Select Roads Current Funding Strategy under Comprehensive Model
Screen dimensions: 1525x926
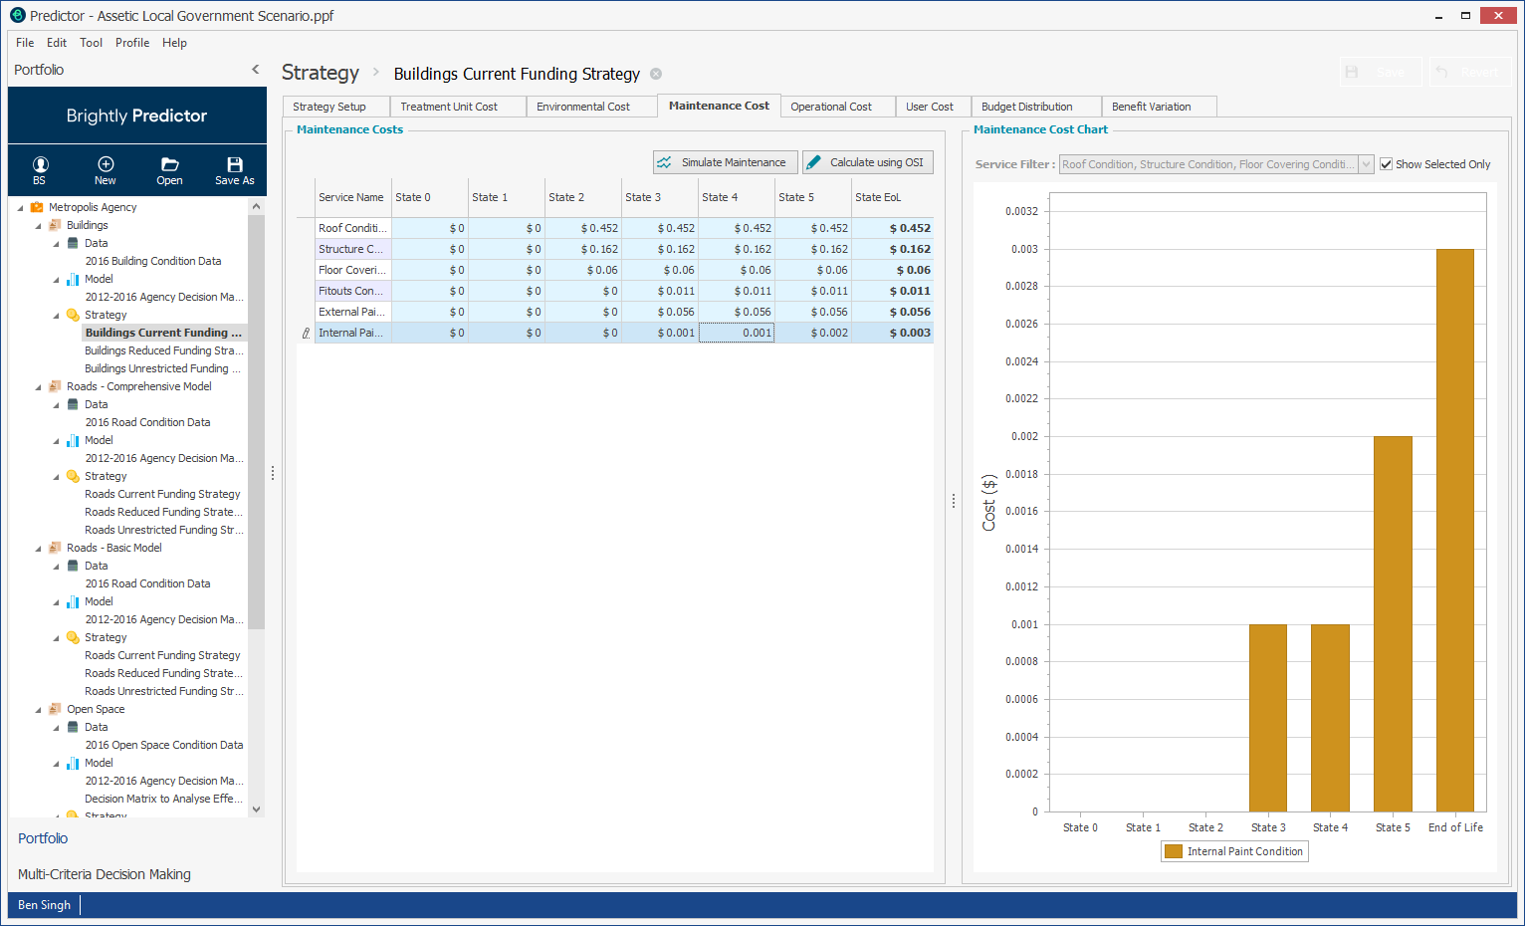(x=162, y=494)
